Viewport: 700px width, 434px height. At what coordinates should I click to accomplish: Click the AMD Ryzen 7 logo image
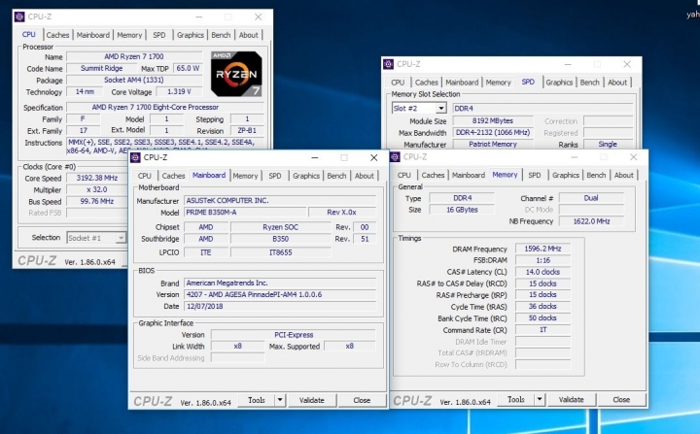[x=236, y=74]
